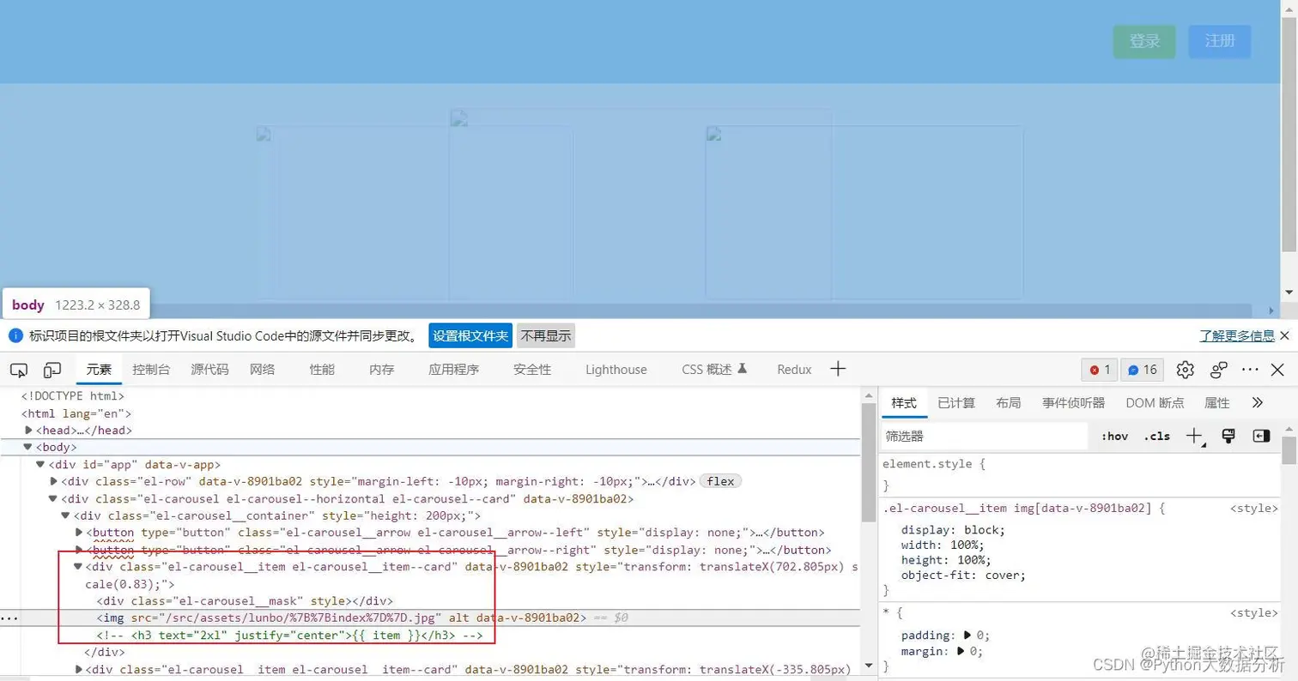Open the Redux tab
Viewport: 1298px width, 681px height.
click(x=794, y=370)
